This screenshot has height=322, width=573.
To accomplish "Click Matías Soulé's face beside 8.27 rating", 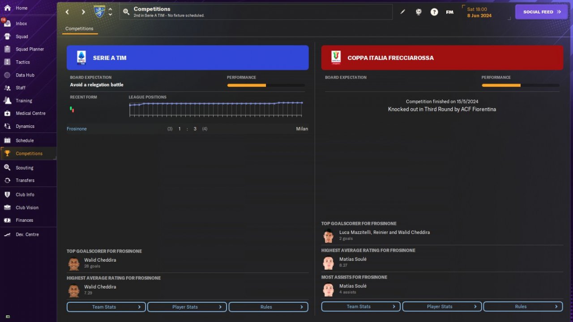I will coord(329,263).
